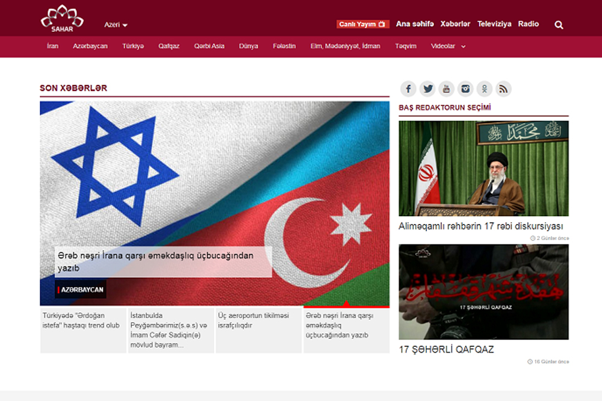Open the RSS feed icon
602x401 pixels.
pos(503,89)
